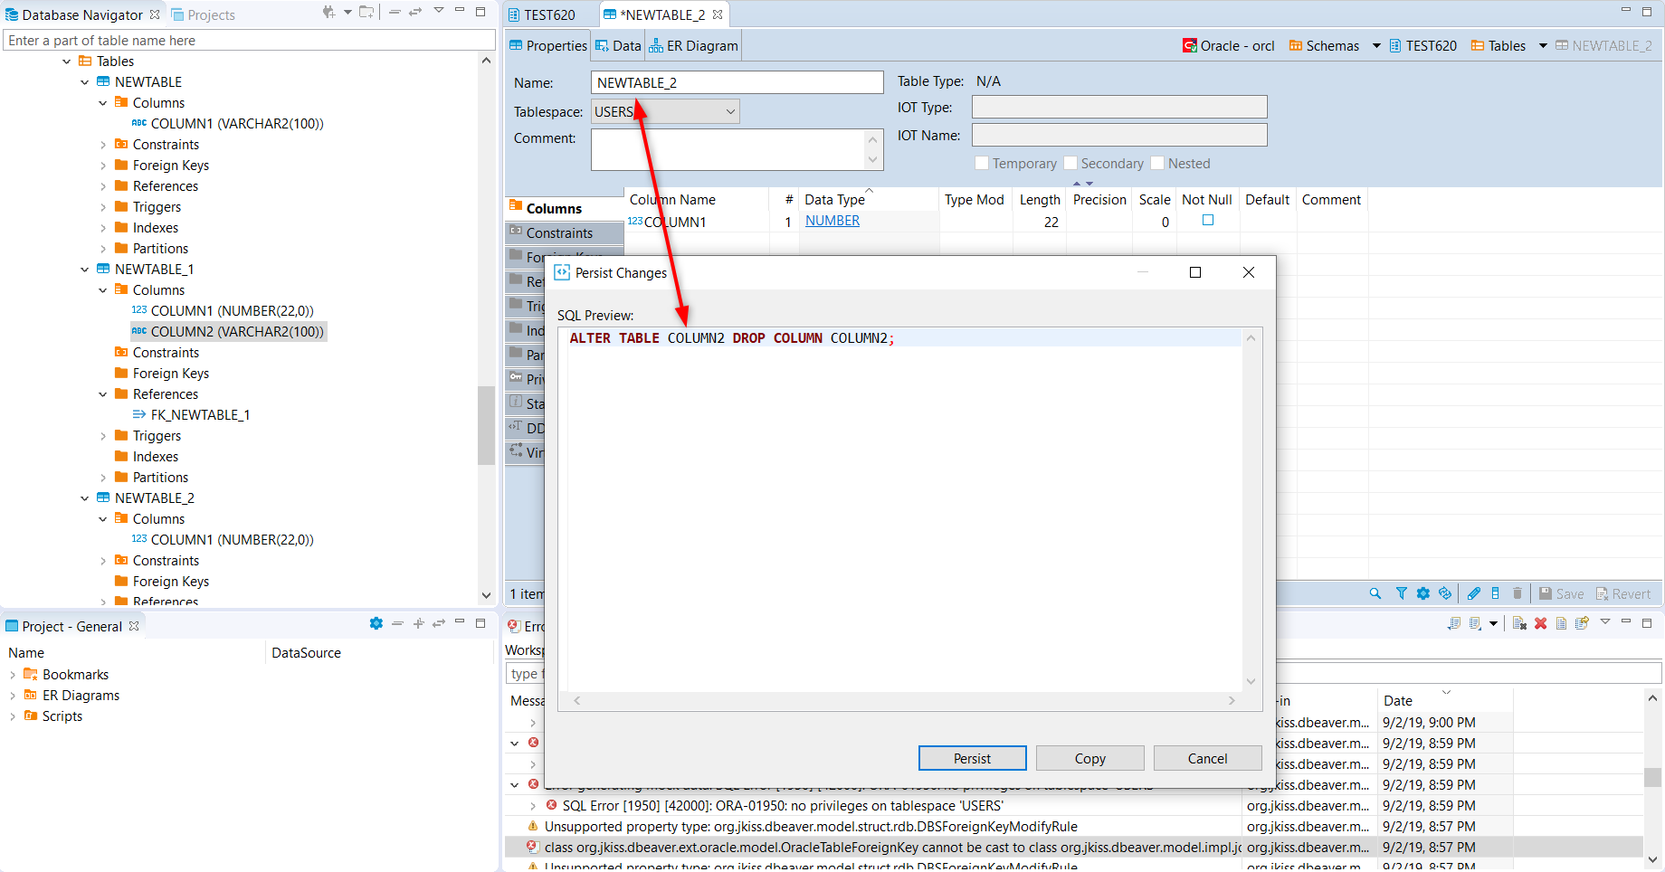Refresh the columns list with refresh icon
1665x872 pixels.
[1445, 593]
